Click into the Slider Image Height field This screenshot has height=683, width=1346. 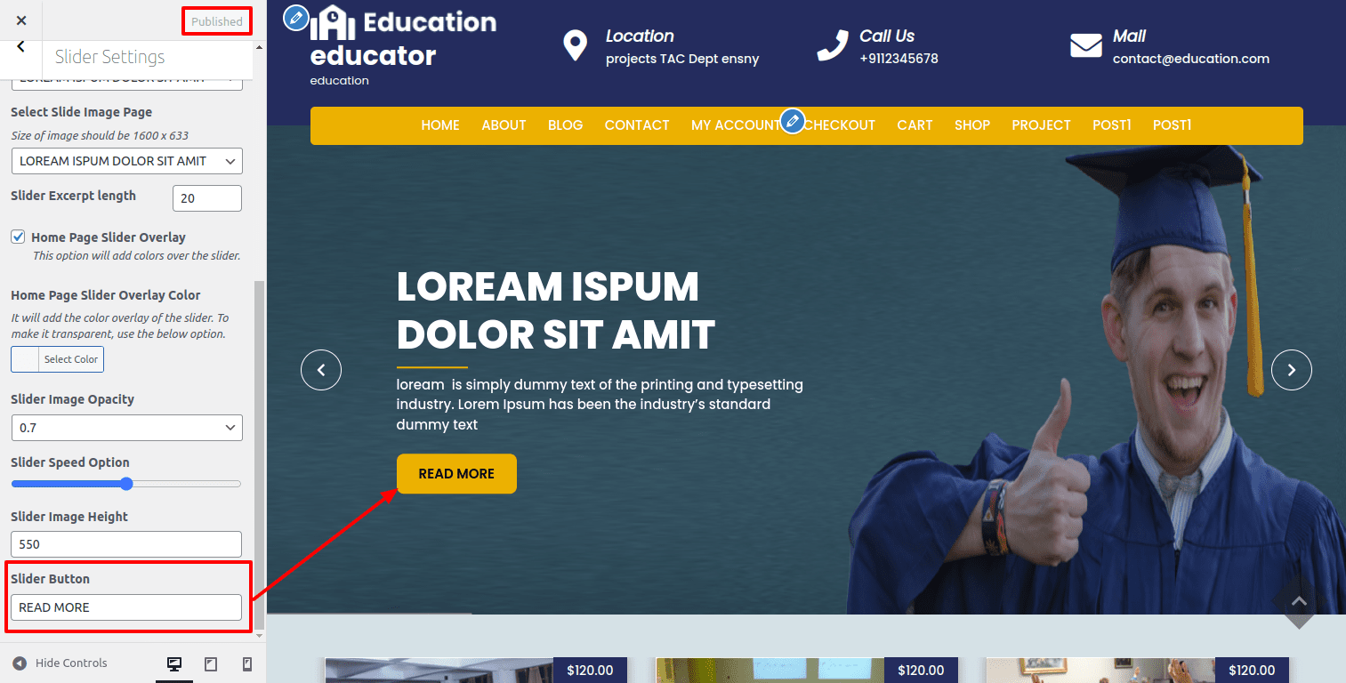pyautogui.click(x=126, y=544)
